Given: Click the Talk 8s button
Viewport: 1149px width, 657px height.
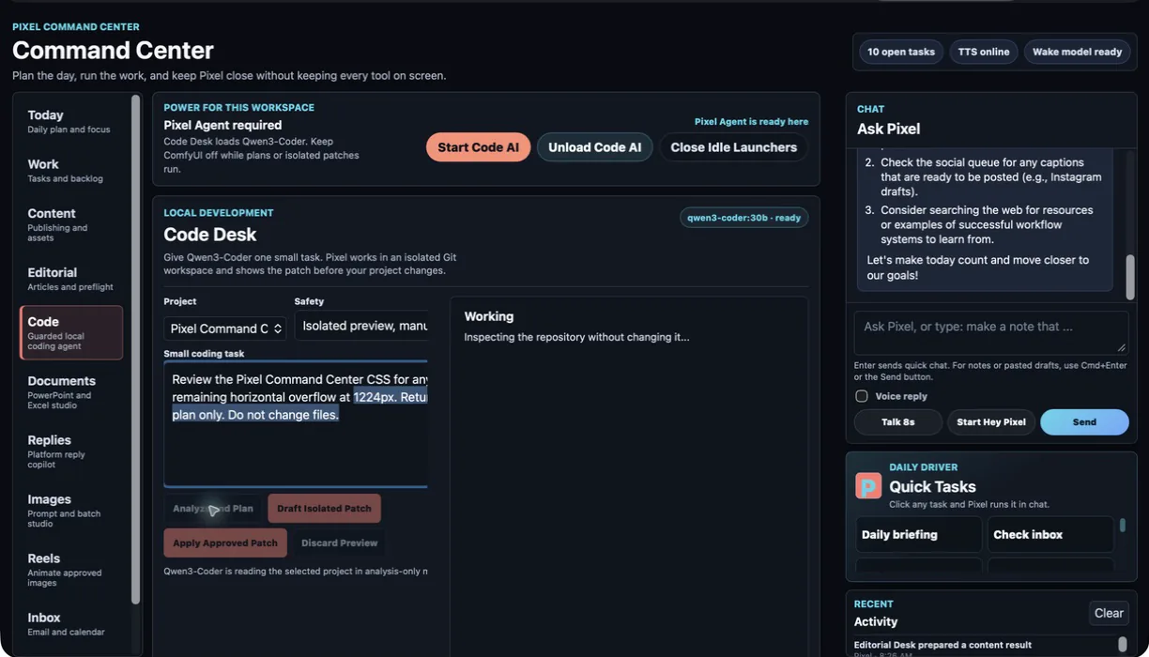Looking at the screenshot, I should pos(898,422).
